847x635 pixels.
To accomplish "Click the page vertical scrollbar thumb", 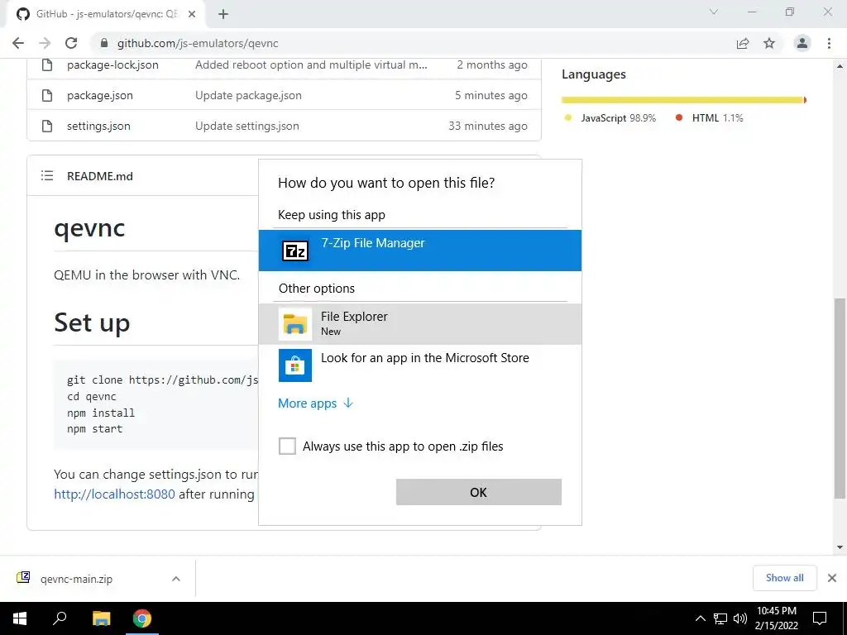I will coord(840,399).
